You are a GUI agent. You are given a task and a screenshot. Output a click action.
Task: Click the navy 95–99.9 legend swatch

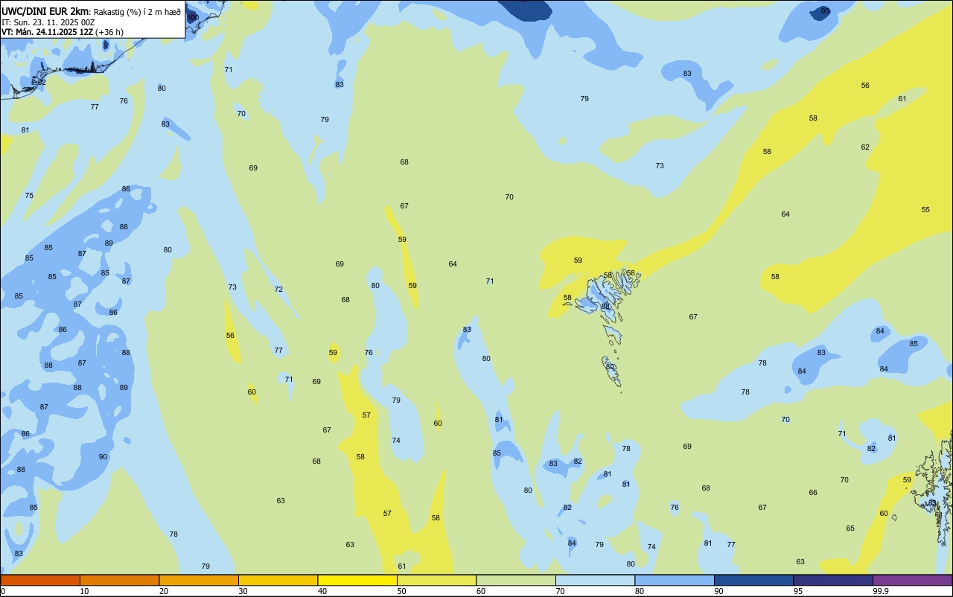coord(833,580)
